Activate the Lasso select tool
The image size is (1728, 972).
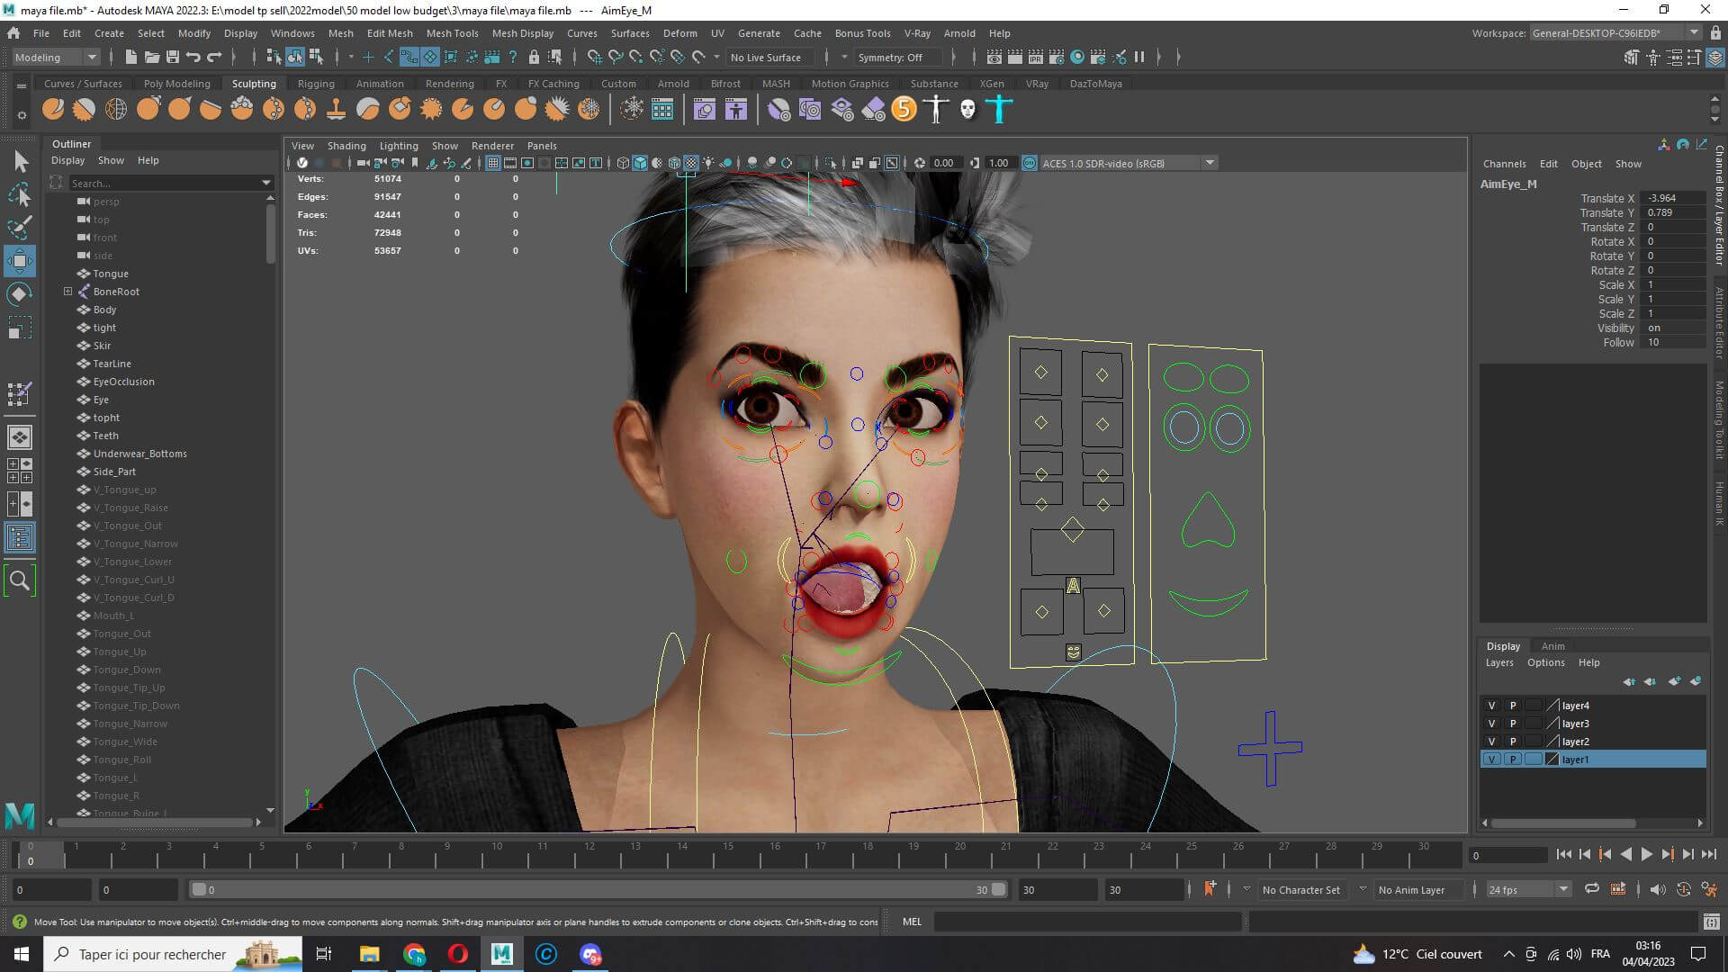click(20, 194)
